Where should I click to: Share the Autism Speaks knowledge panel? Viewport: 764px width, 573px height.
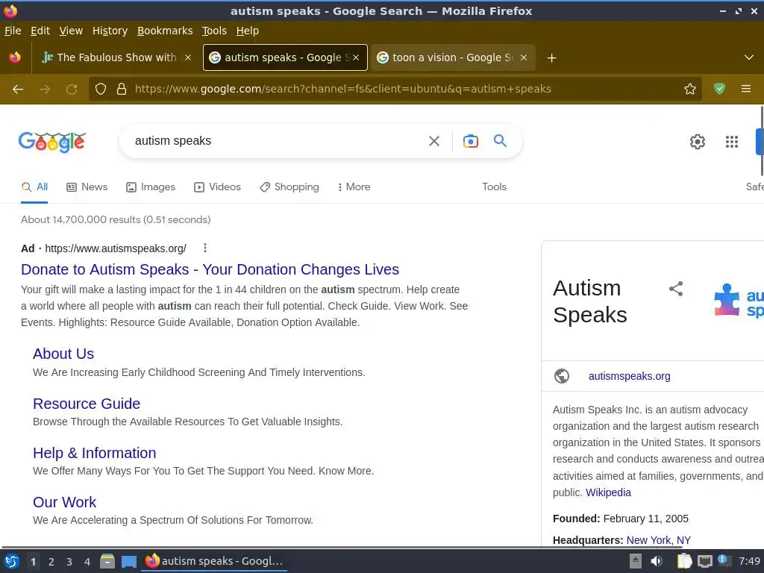click(x=676, y=289)
